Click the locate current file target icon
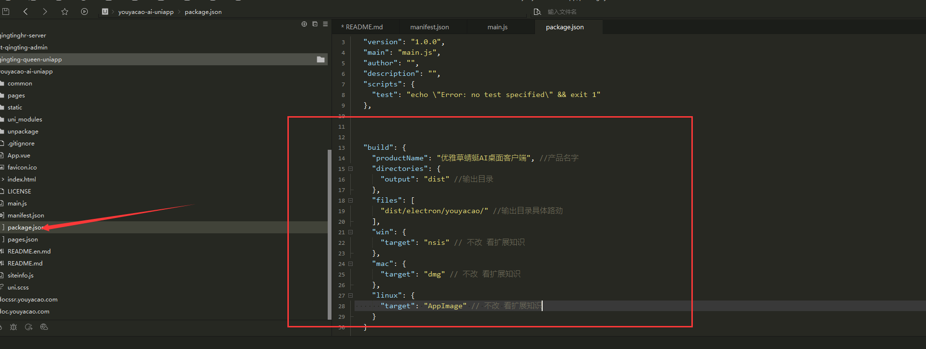Screen dimensions: 926x349 pos(304,24)
